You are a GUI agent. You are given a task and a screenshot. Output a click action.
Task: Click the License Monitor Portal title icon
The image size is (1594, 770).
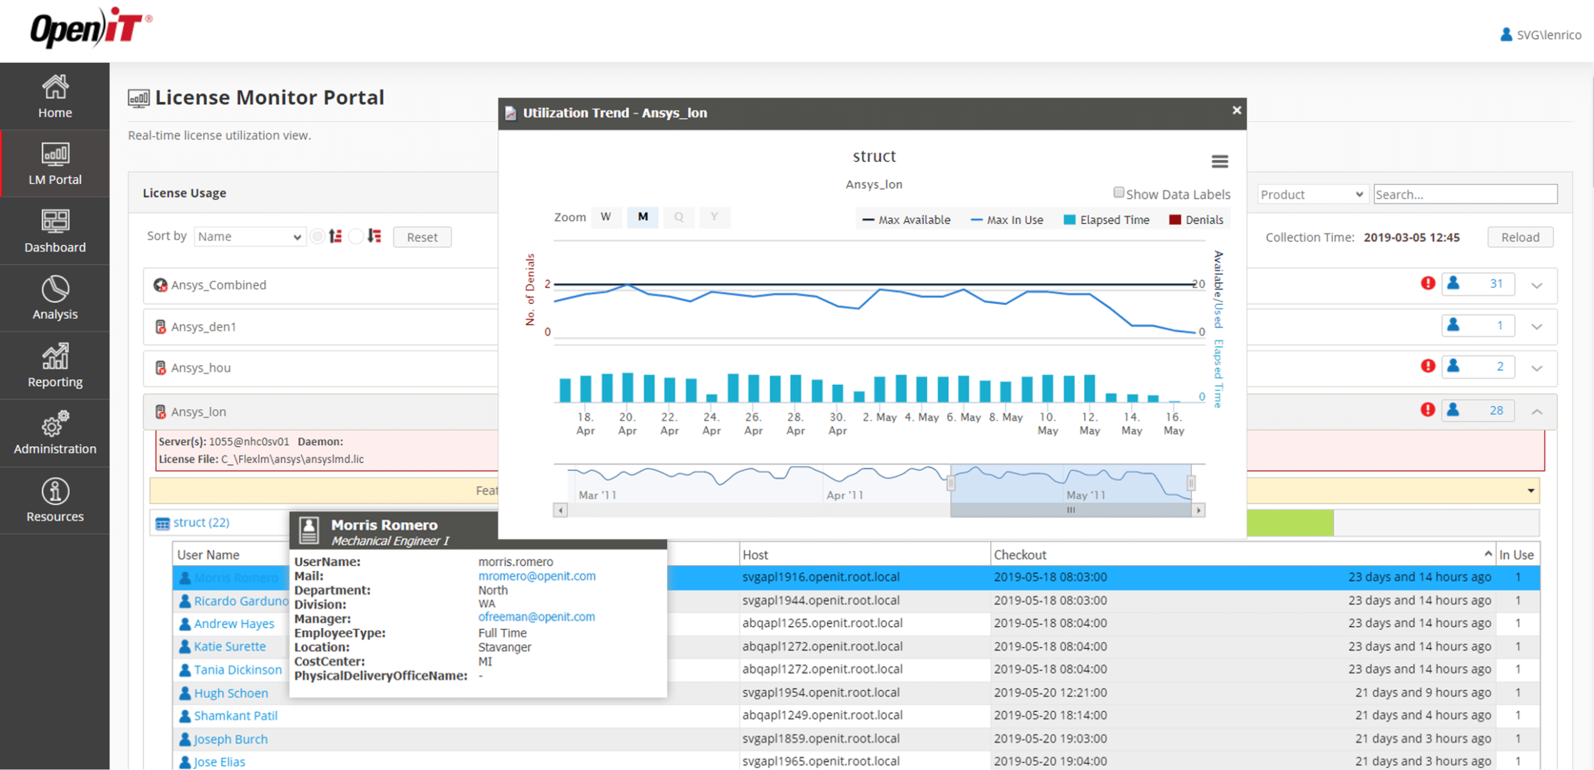click(x=138, y=98)
